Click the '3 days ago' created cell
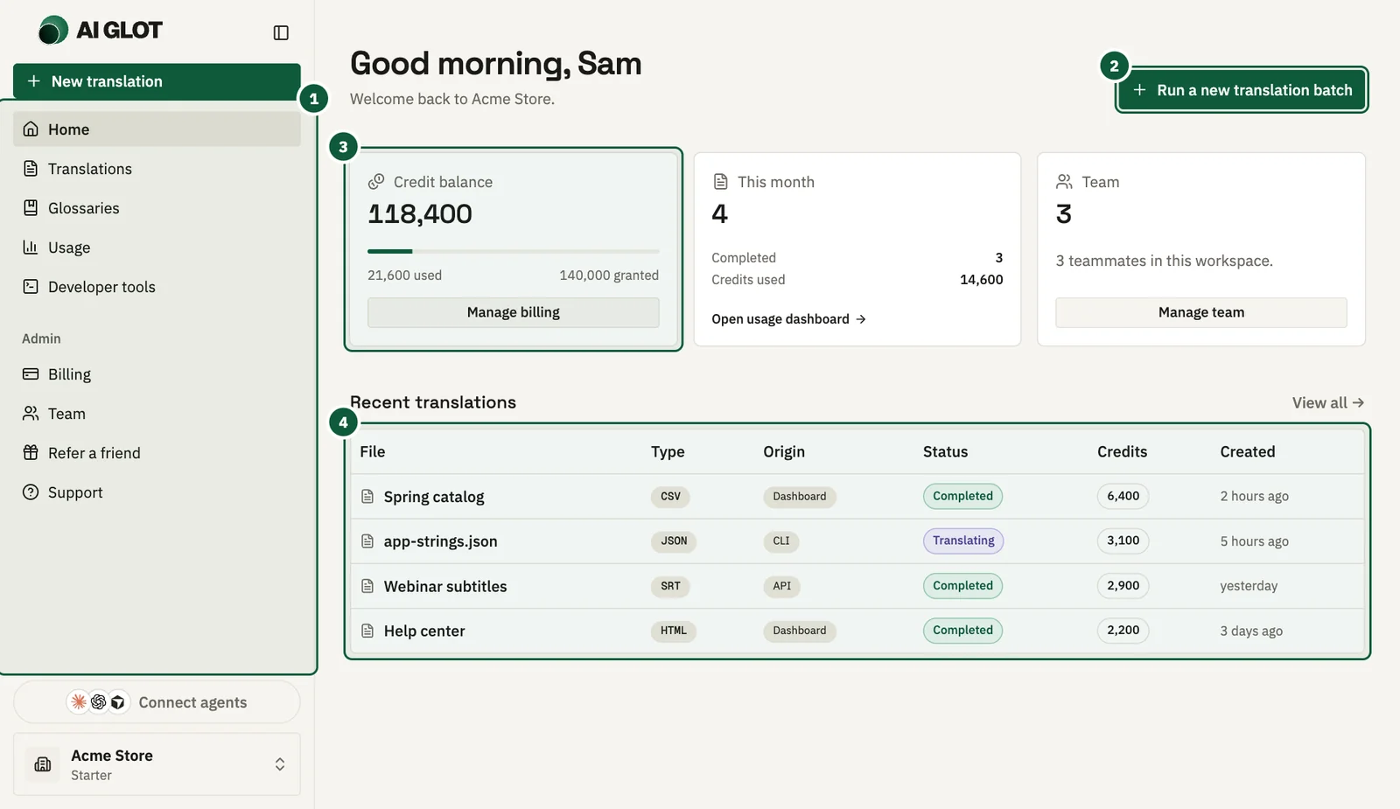Screen dimensions: 1400x809 pos(1251,631)
